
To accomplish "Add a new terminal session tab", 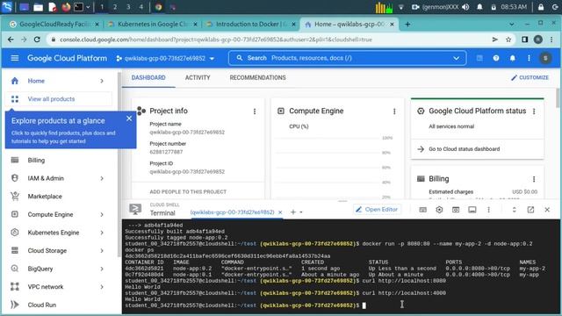I will [292, 212].
